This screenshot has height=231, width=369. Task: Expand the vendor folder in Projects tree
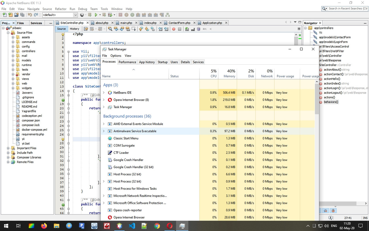tap(13, 74)
